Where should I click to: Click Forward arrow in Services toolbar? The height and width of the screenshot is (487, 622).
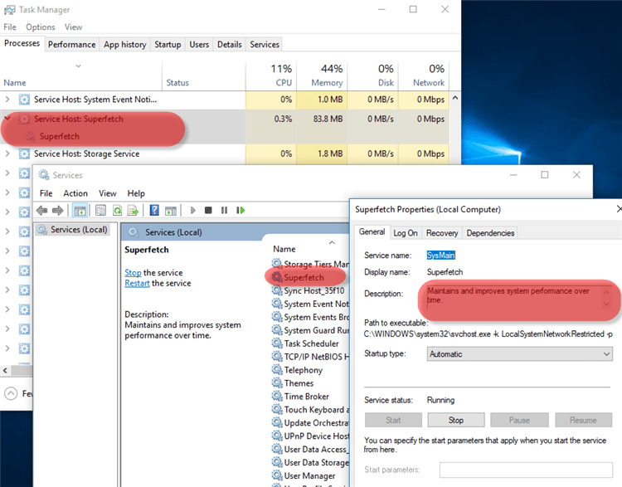pos(58,211)
